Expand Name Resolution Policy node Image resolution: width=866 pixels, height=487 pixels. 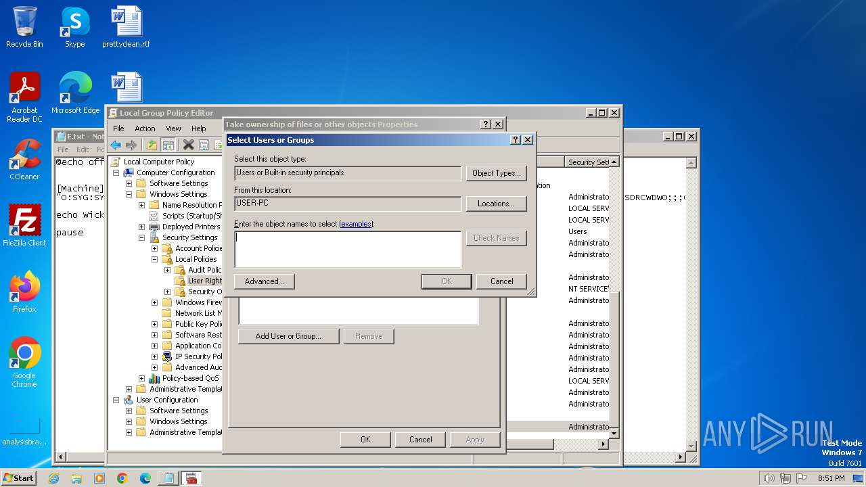point(141,205)
